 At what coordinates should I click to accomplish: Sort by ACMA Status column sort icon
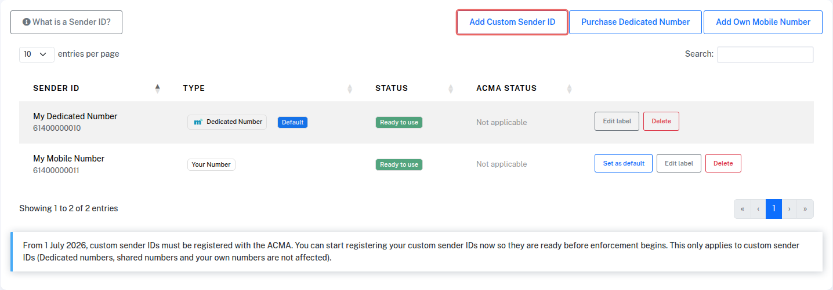tap(569, 89)
